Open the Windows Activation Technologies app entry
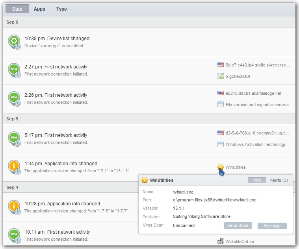 tap(257, 144)
